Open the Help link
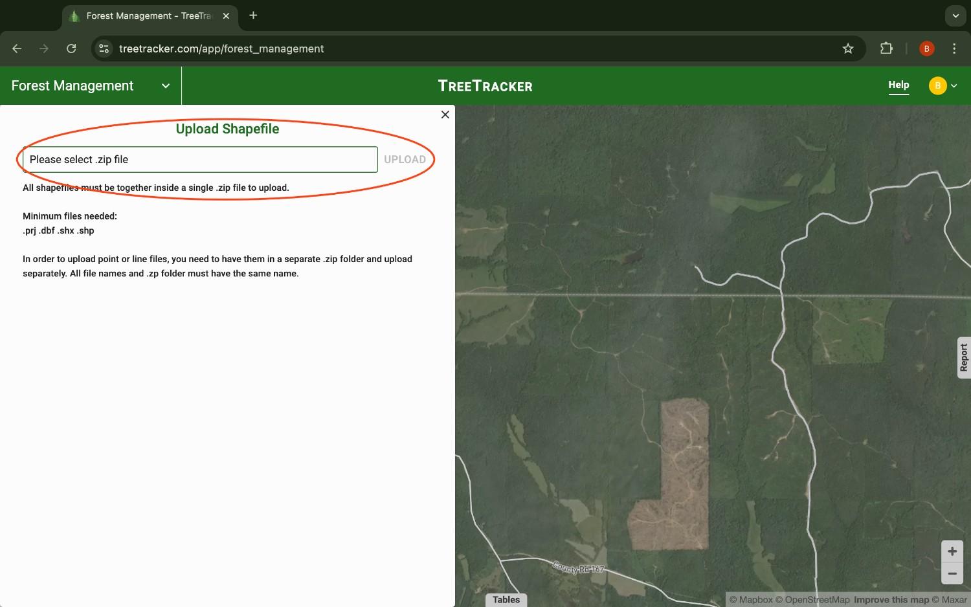Image resolution: width=971 pixels, height=607 pixels. pos(898,84)
